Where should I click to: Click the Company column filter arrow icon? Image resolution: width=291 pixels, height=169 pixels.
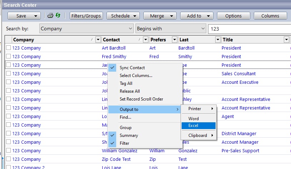[x=98, y=40]
